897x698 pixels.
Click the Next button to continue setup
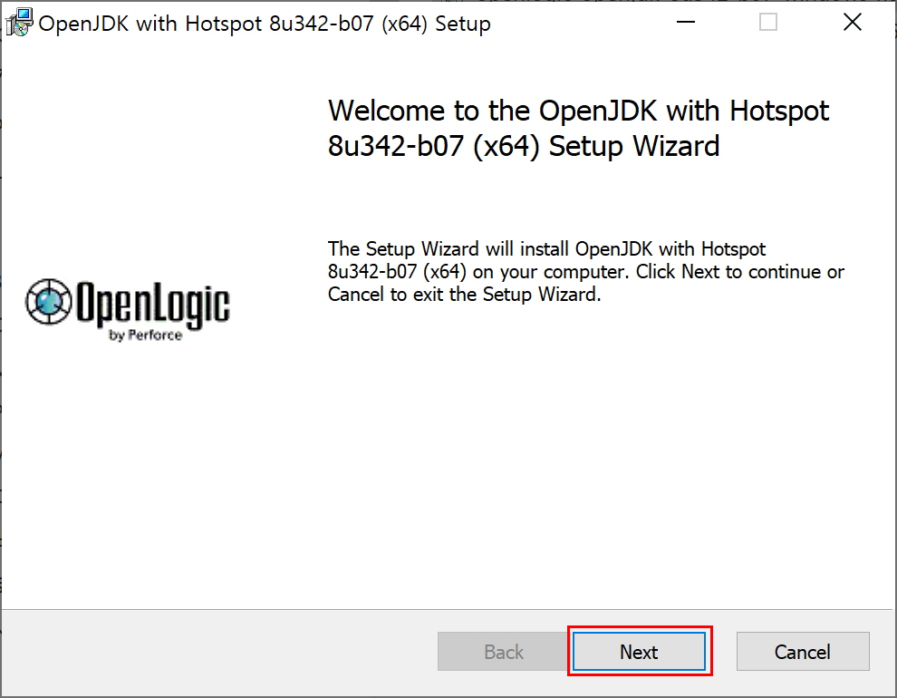point(639,651)
